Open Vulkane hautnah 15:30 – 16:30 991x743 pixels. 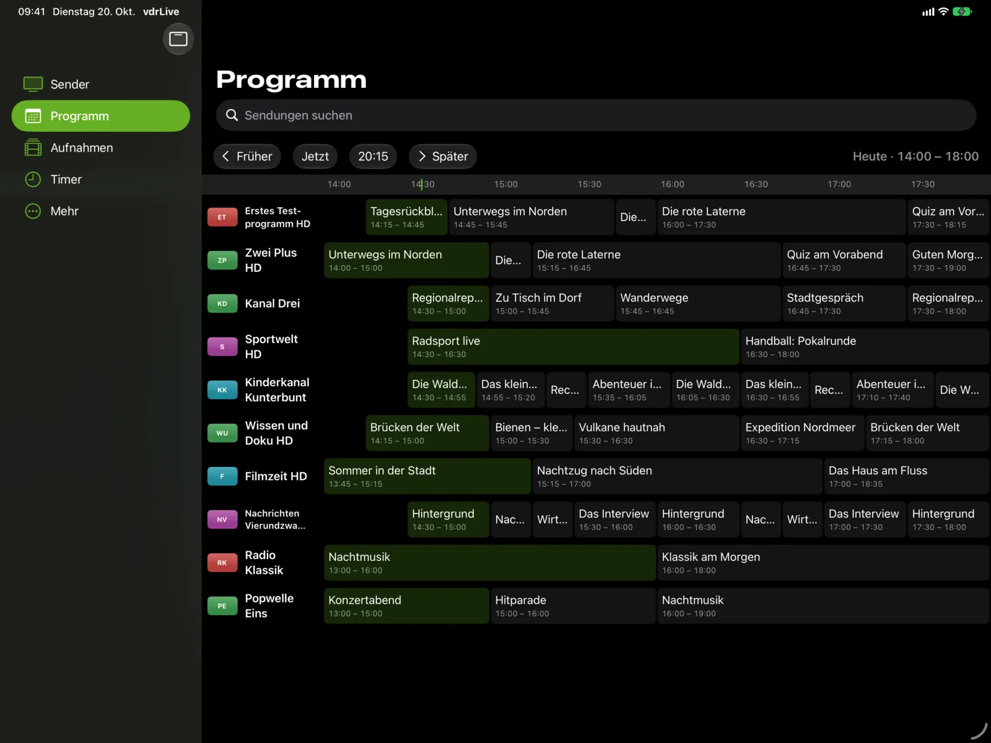click(657, 433)
